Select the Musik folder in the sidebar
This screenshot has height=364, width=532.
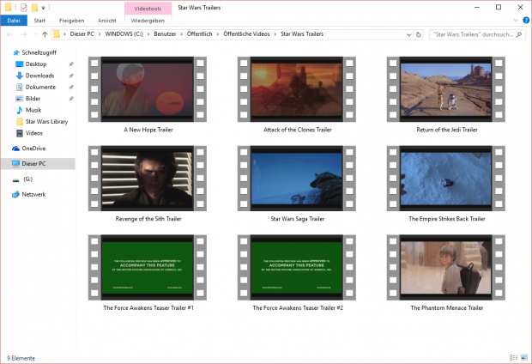click(33, 110)
